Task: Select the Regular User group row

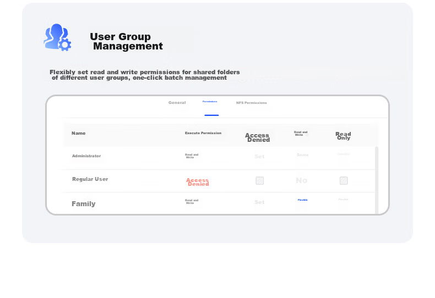Action: coord(218,181)
